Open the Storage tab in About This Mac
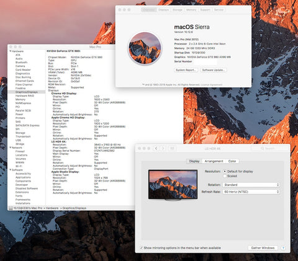The height and width of the screenshot is (261, 298). [178, 10]
